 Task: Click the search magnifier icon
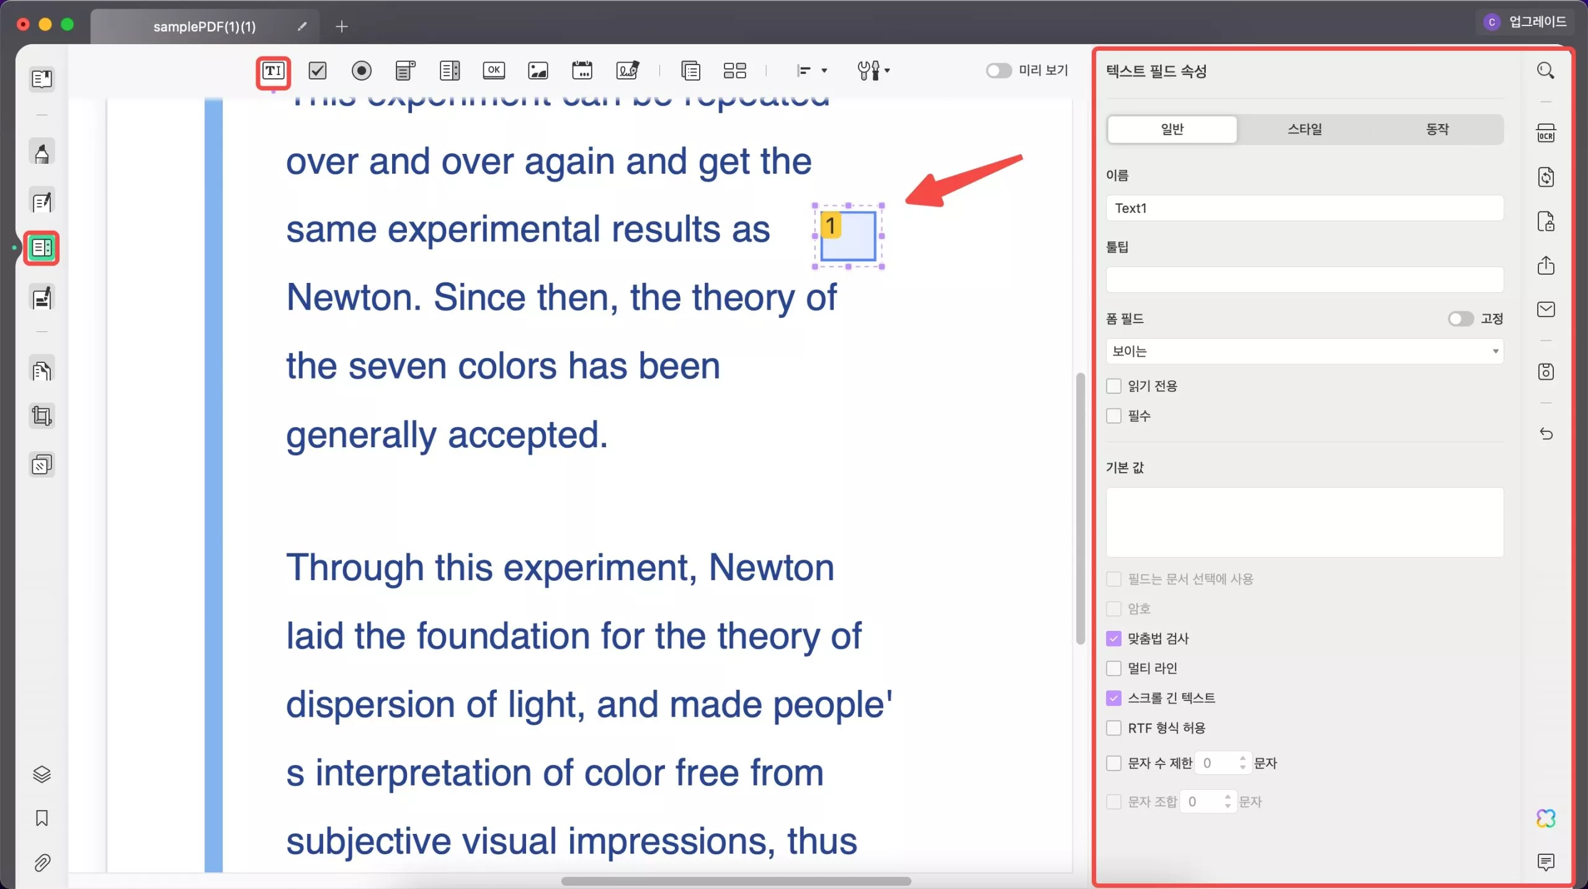point(1545,71)
